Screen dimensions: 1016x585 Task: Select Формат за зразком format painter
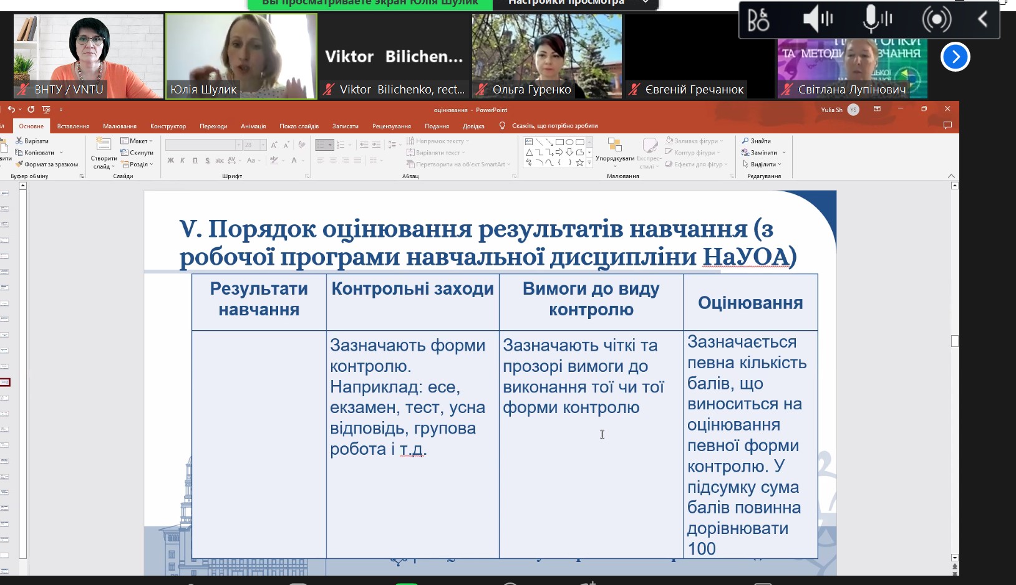click(x=47, y=164)
